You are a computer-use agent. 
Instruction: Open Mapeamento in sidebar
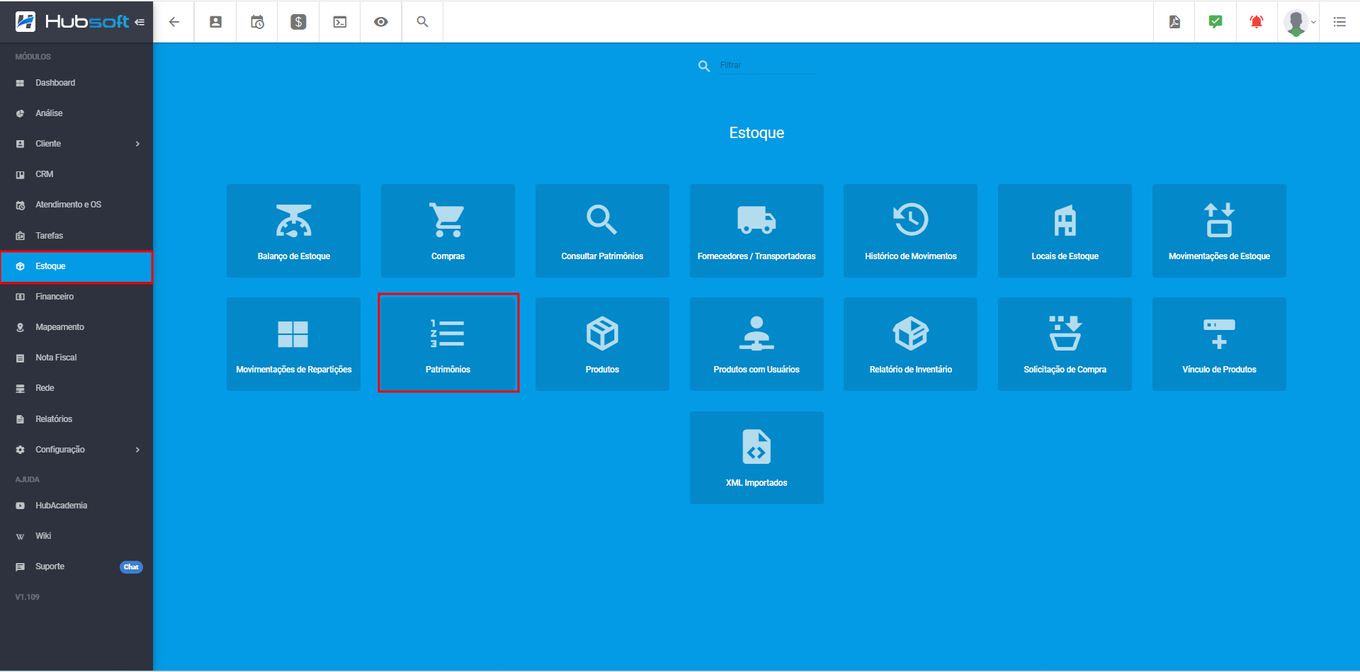76,327
